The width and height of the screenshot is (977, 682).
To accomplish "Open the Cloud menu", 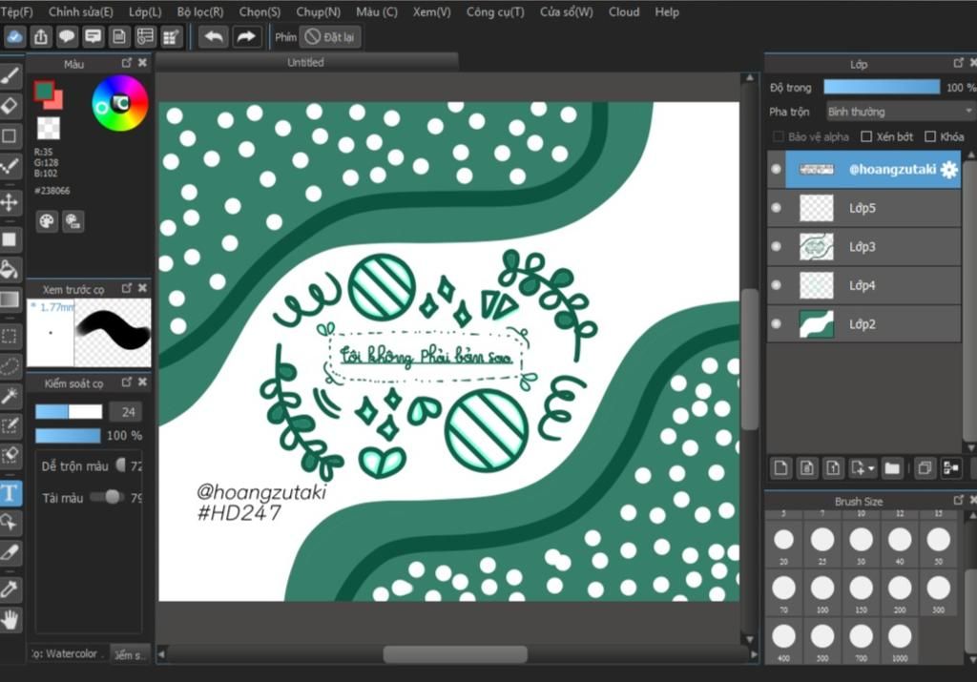I will point(624,11).
